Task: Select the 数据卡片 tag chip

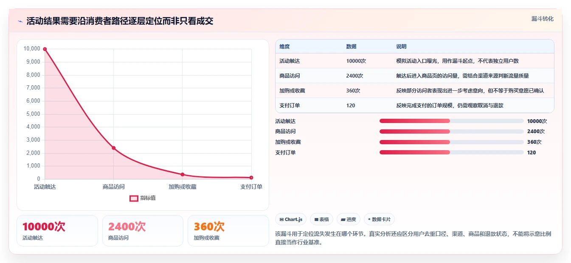Action: pyautogui.click(x=379, y=219)
